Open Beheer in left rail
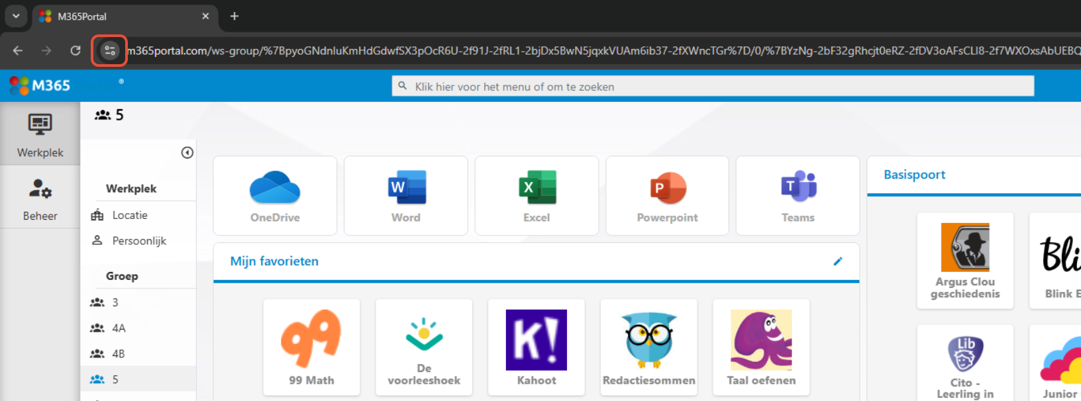1081x401 pixels. (x=40, y=197)
